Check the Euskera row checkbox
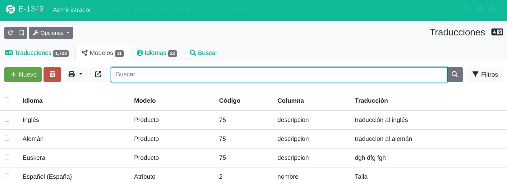This screenshot has width=507, height=183. tap(7, 157)
